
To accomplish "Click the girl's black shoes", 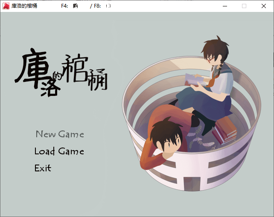I will 206,127.
